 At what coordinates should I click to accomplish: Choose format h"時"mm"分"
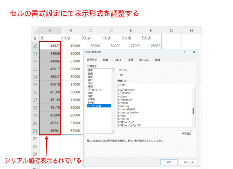[x=155, y=122]
